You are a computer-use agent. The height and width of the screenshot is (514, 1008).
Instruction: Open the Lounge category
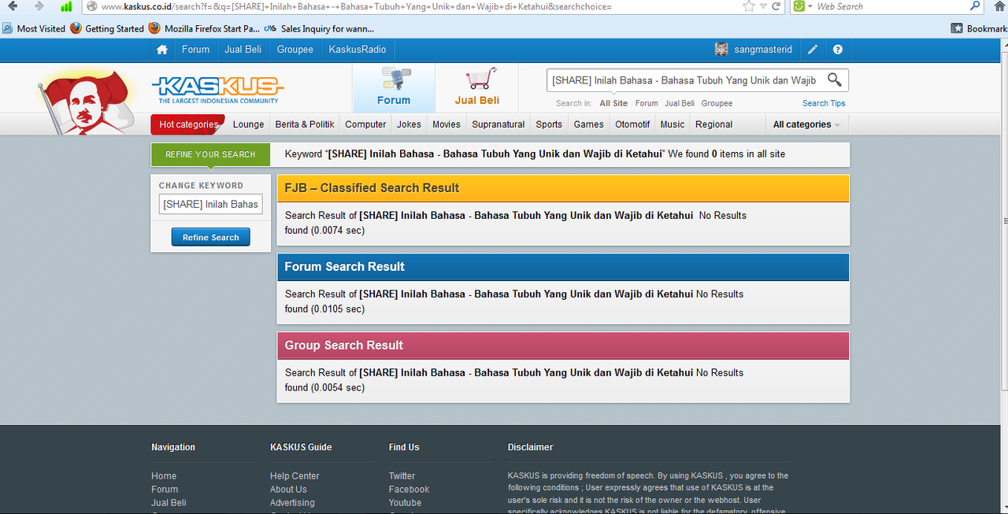(x=248, y=124)
